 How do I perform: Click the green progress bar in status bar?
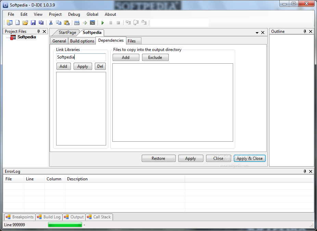tap(65, 224)
